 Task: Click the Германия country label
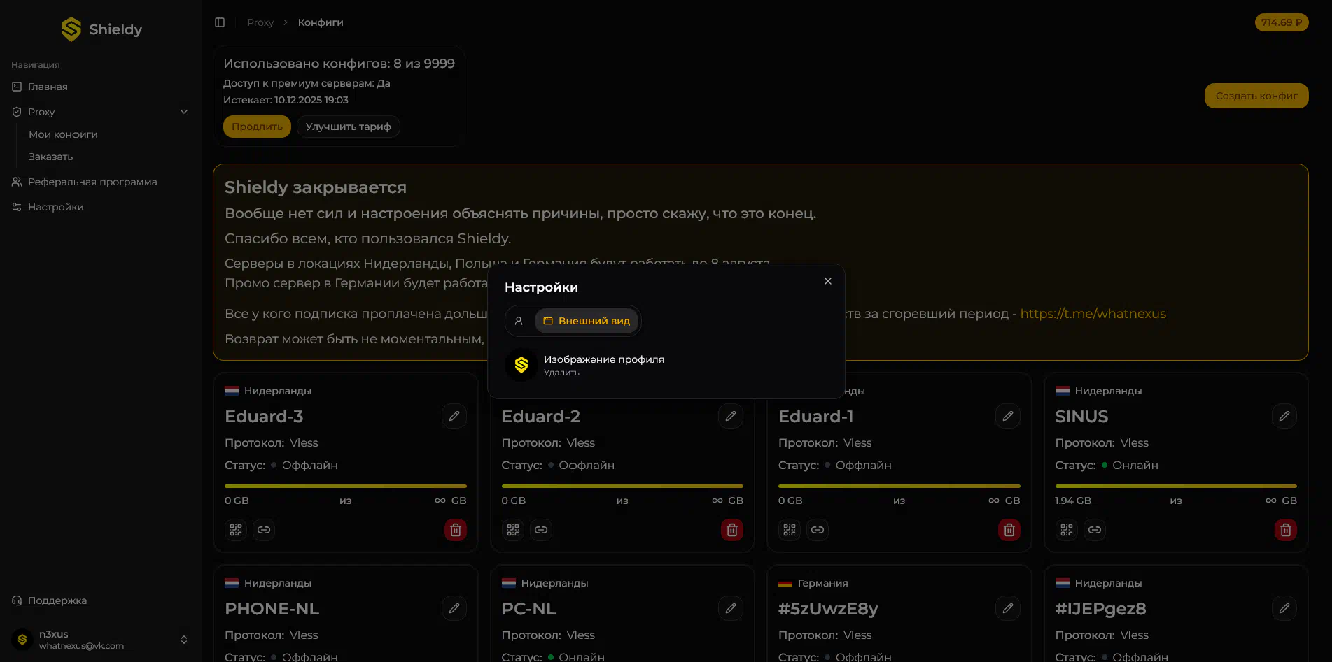(822, 583)
